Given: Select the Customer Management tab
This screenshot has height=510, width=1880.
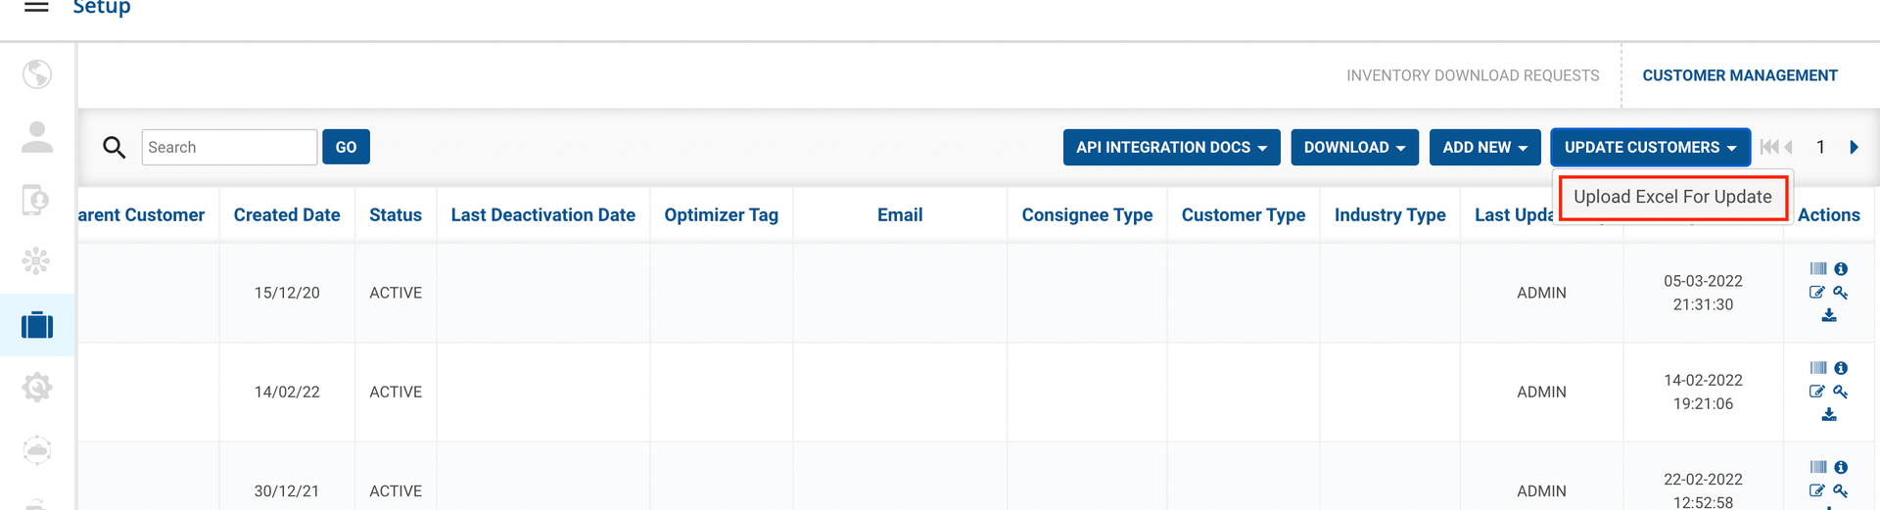Looking at the screenshot, I should [1740, 75].
